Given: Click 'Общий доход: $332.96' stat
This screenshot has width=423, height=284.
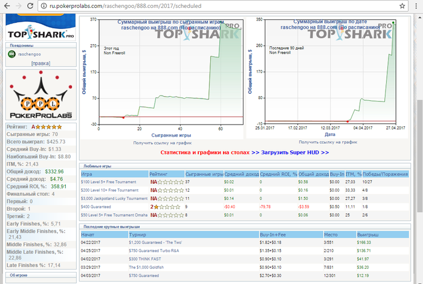Looking at the screenshot, I should (35, 172).
